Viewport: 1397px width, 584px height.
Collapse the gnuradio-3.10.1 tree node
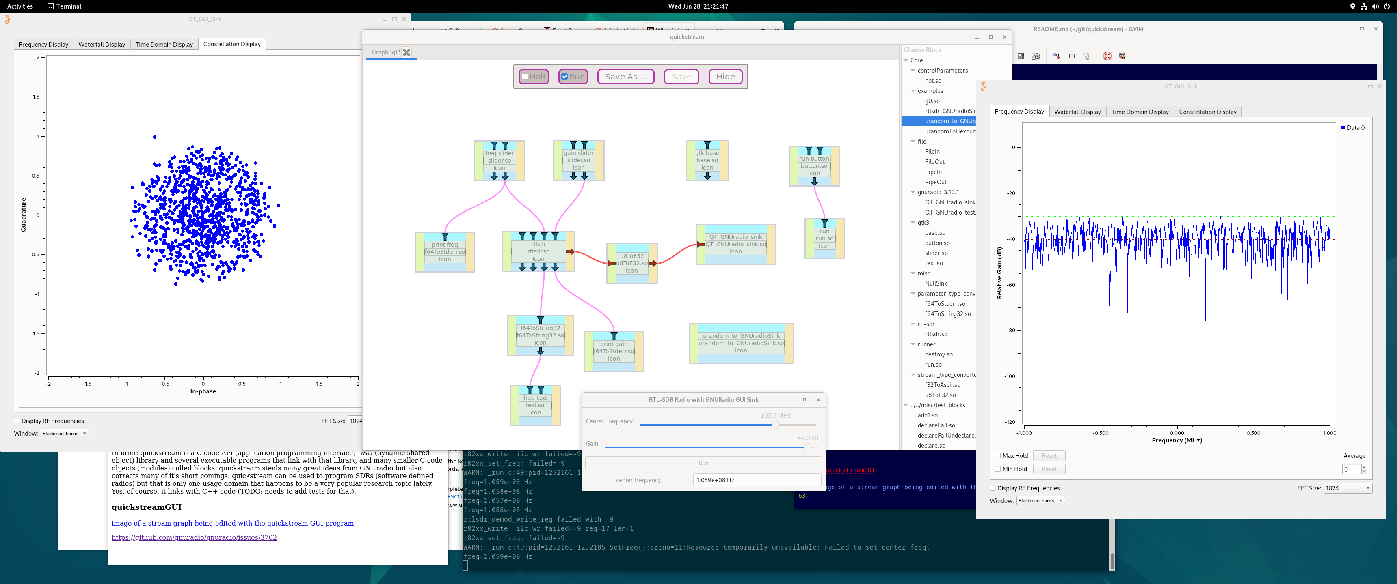(913, 192)
